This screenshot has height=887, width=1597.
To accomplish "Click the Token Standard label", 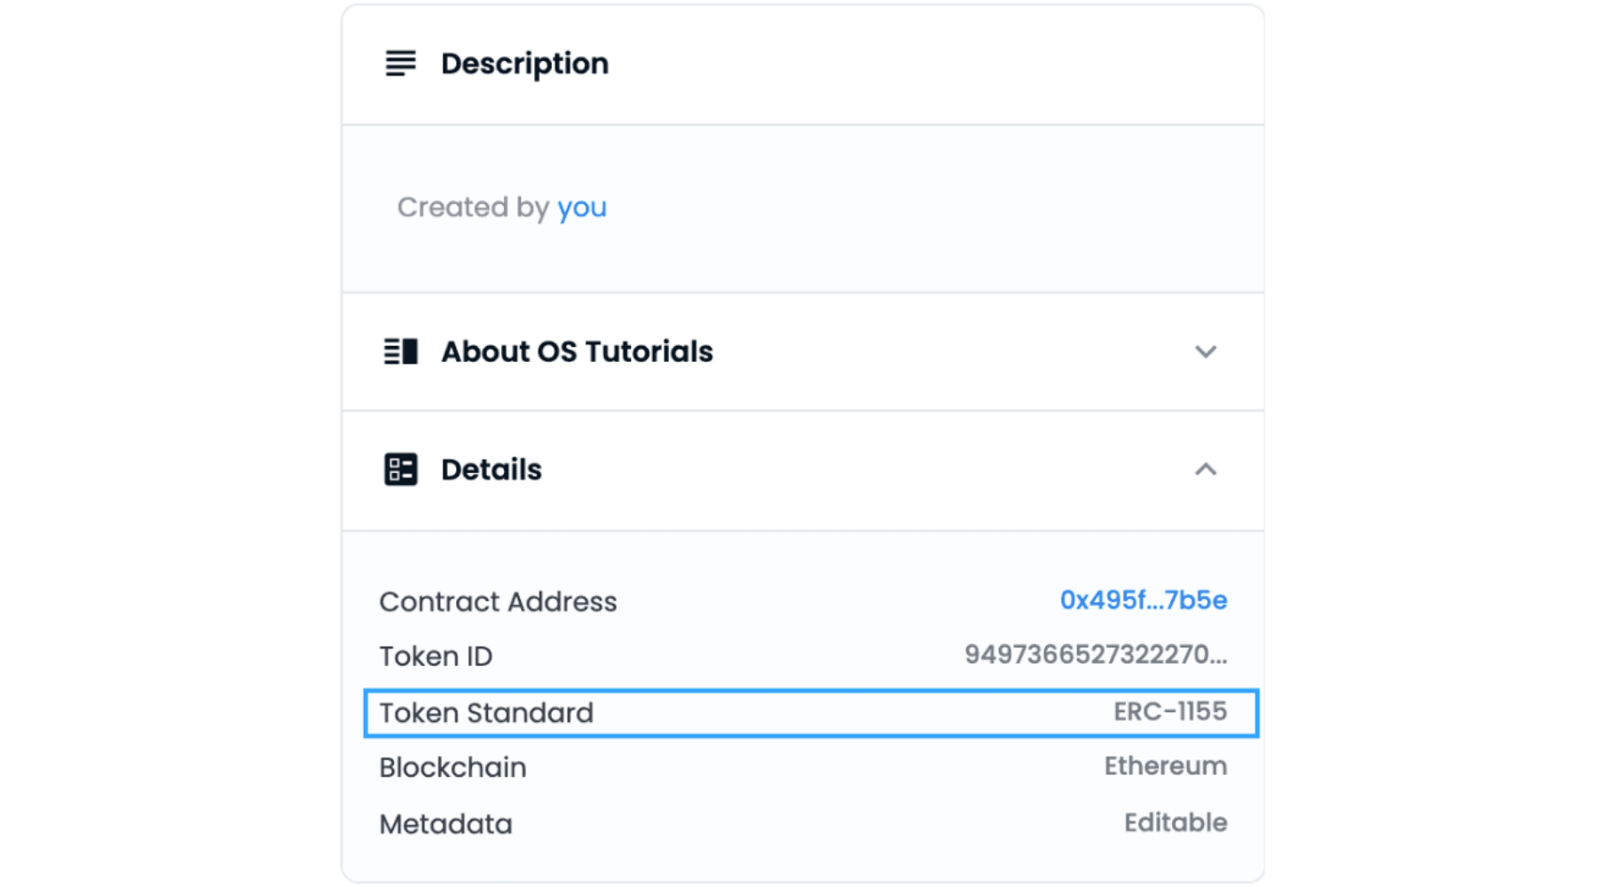I will coord(486,713).
